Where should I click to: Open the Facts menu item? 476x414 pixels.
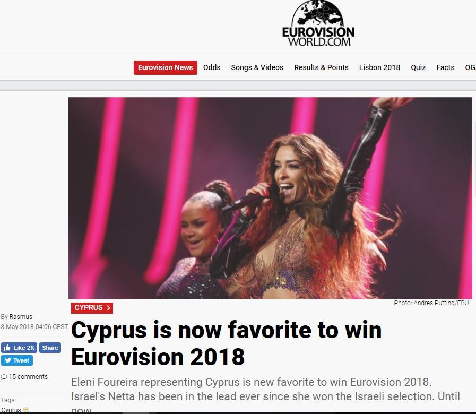(x=445, y=67)
